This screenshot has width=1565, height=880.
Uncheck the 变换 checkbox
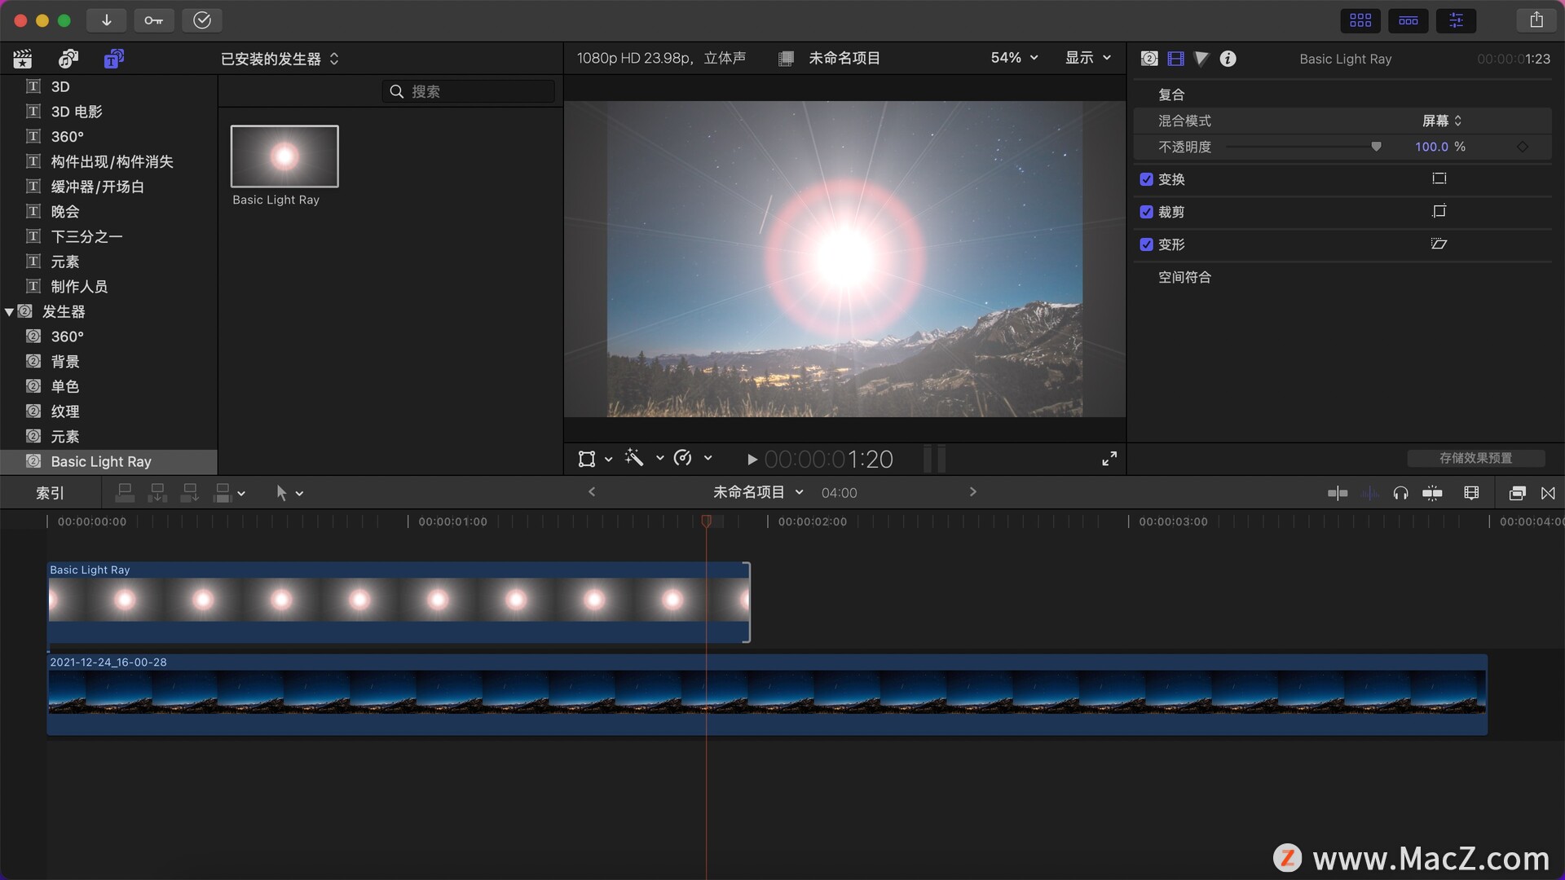pos(1146,179)
